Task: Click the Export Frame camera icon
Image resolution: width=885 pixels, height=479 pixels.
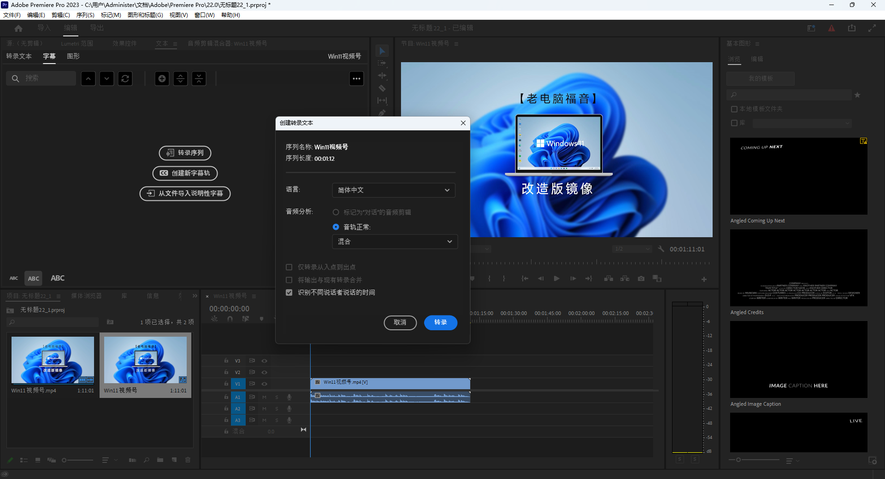Action: click(x=641, y=279)
